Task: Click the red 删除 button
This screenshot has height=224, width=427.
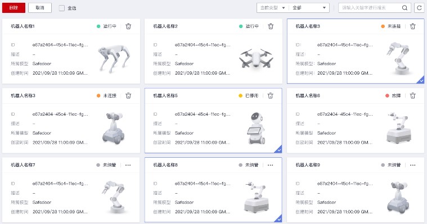Action: click(14, 8)
